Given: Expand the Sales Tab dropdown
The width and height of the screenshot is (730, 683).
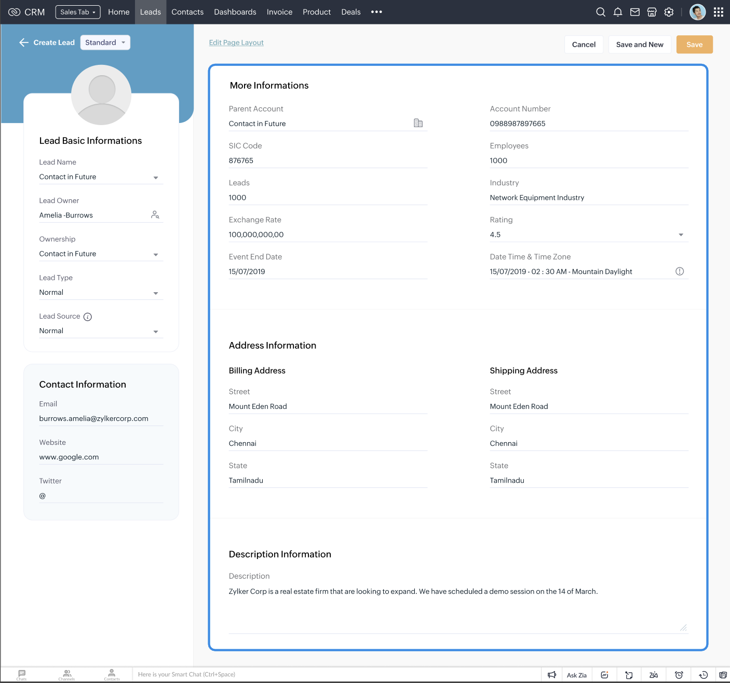Looking at the screenshot, I should pyautogui.click(x=77, y=11).
